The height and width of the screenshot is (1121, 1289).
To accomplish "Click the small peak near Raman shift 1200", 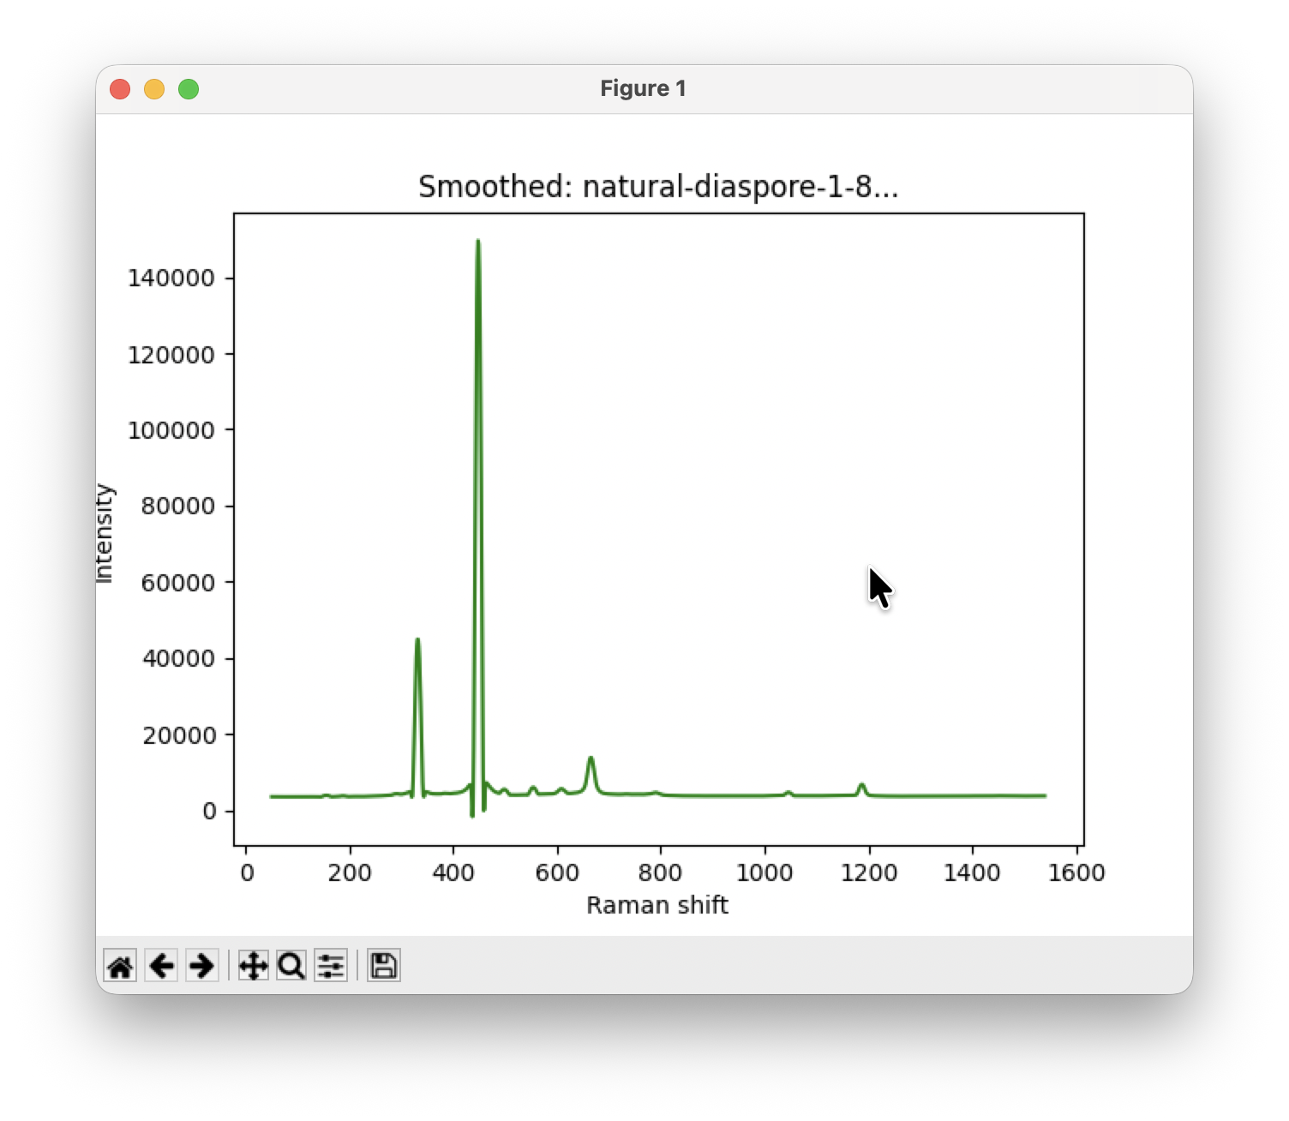I will pos(862,785).
